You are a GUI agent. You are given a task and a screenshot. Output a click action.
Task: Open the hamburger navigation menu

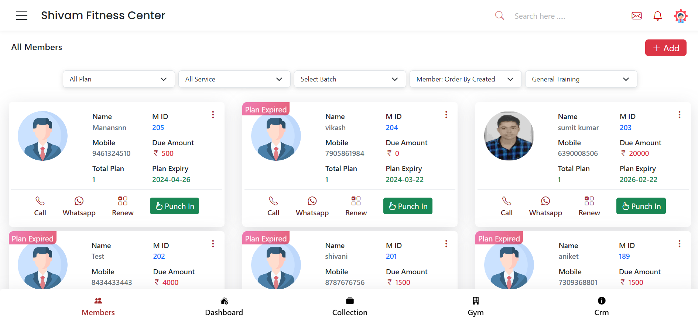(21, 15)
